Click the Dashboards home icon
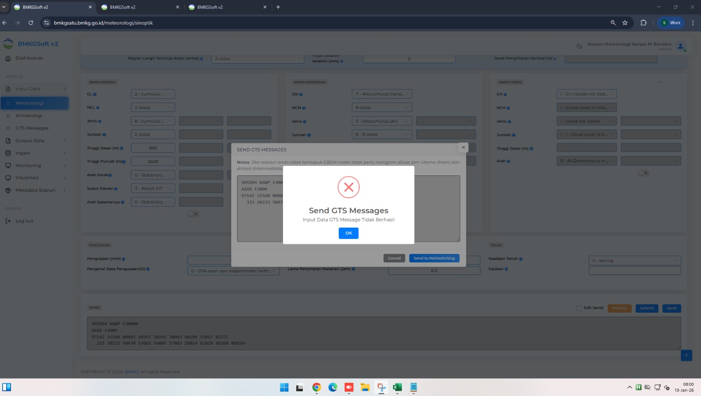701x396 pixels. pyautogui.click(x=8, y=58)
